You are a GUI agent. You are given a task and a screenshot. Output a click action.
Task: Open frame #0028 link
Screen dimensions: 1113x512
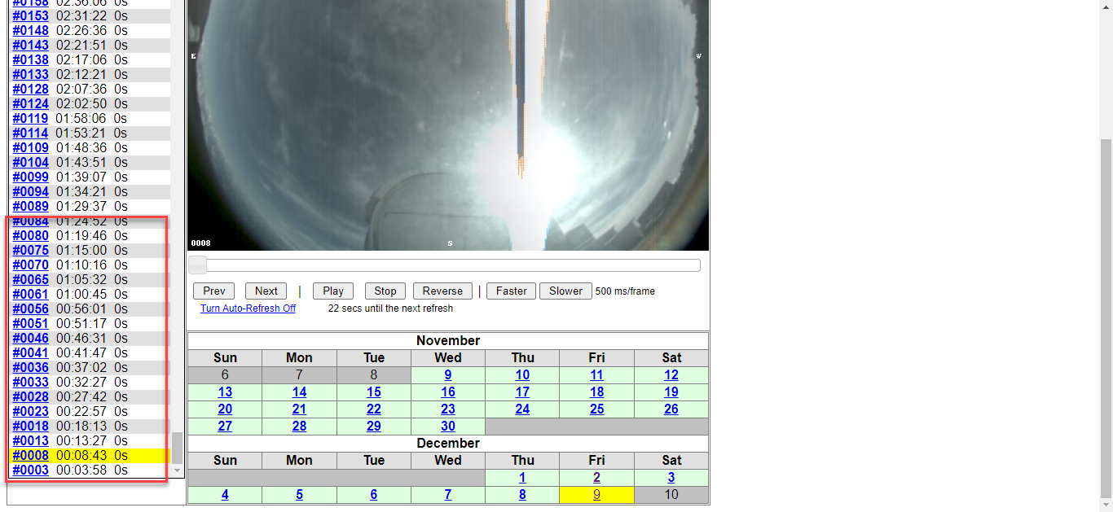click(31, 396)
